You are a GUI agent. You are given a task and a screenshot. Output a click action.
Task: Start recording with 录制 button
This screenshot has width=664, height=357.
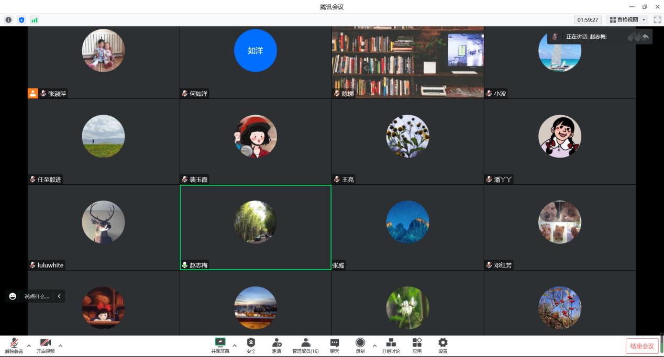coord(360,345)
